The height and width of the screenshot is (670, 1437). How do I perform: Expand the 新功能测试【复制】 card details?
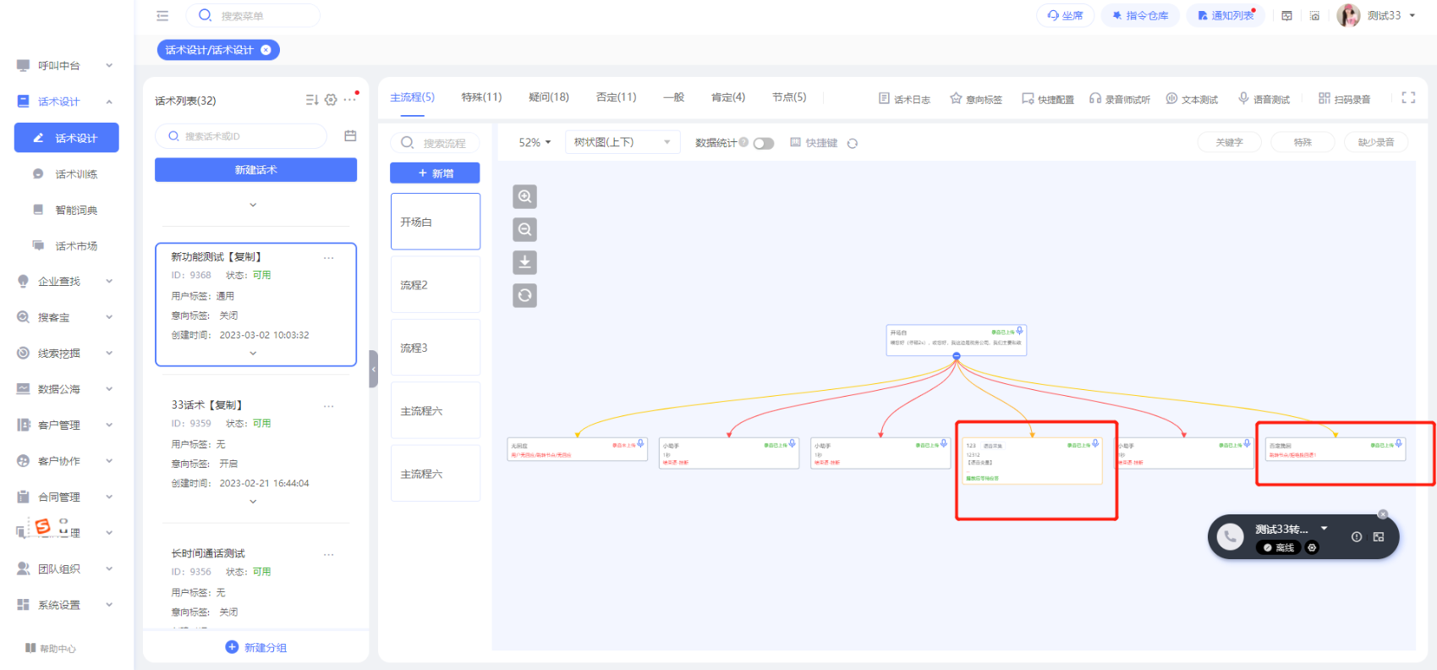[253, 354]
